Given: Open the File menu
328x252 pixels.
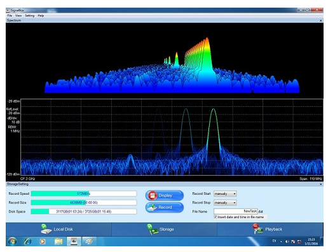Looking at the screenshot, I should click(10, 16).
